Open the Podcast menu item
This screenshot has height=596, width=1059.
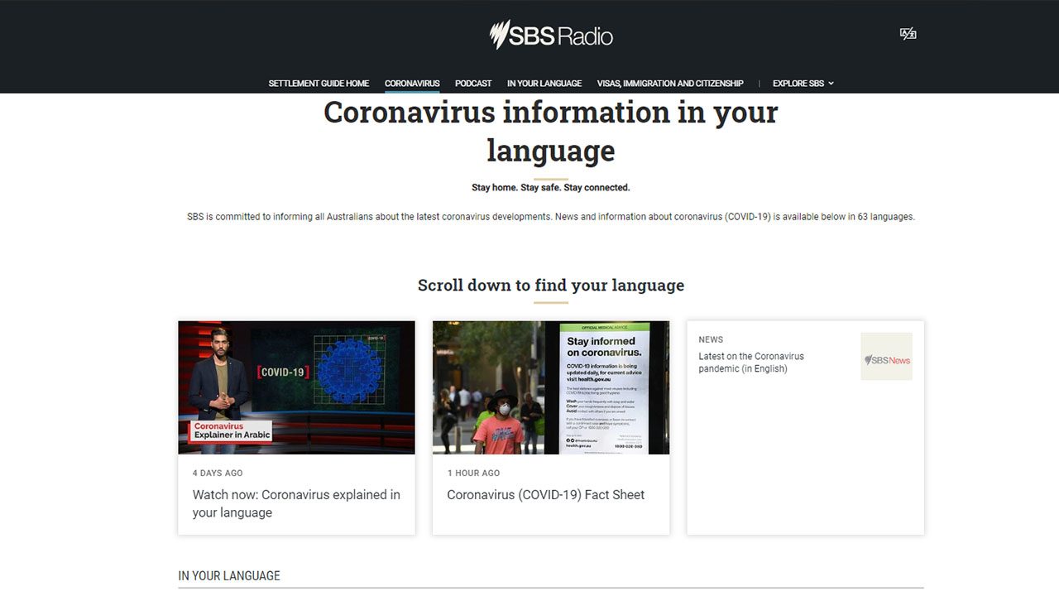(x=473, y=84)
